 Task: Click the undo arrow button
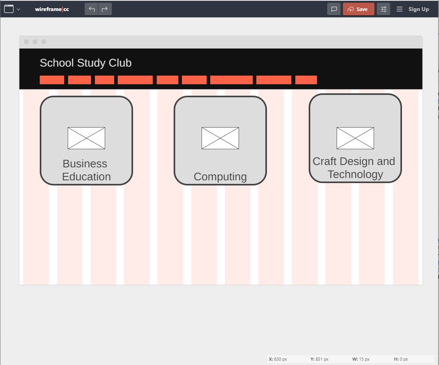92,9
